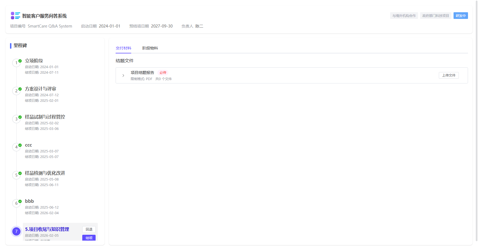Click the project number SmartCare Q&A System
478x247 pixels.
pos(50,26)
